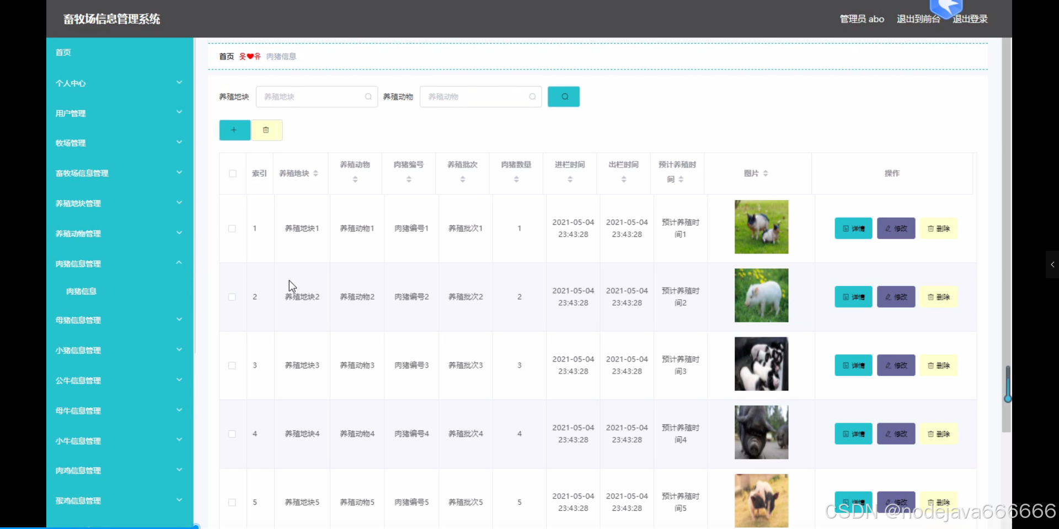Click the page vertical scrollbar thumb
Viewport: 1059px width, 529px height.
coord(1006,234)
